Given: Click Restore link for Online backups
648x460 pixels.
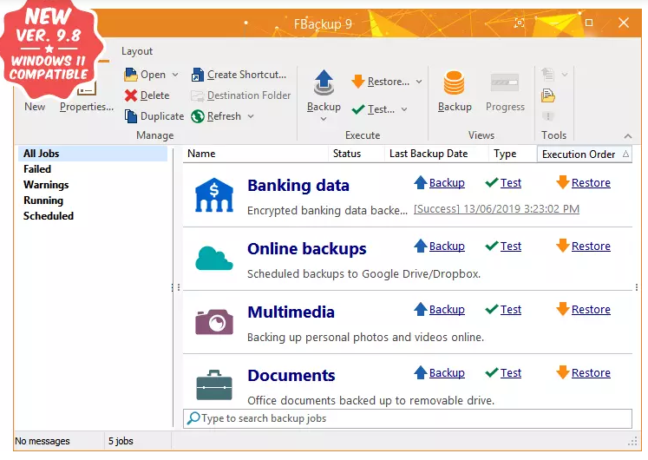Looking at the screenshot, I should click(591, 246).
